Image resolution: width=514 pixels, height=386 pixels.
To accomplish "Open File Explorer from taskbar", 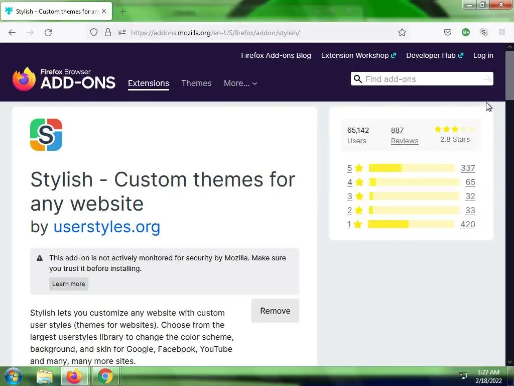I will 45,376.
